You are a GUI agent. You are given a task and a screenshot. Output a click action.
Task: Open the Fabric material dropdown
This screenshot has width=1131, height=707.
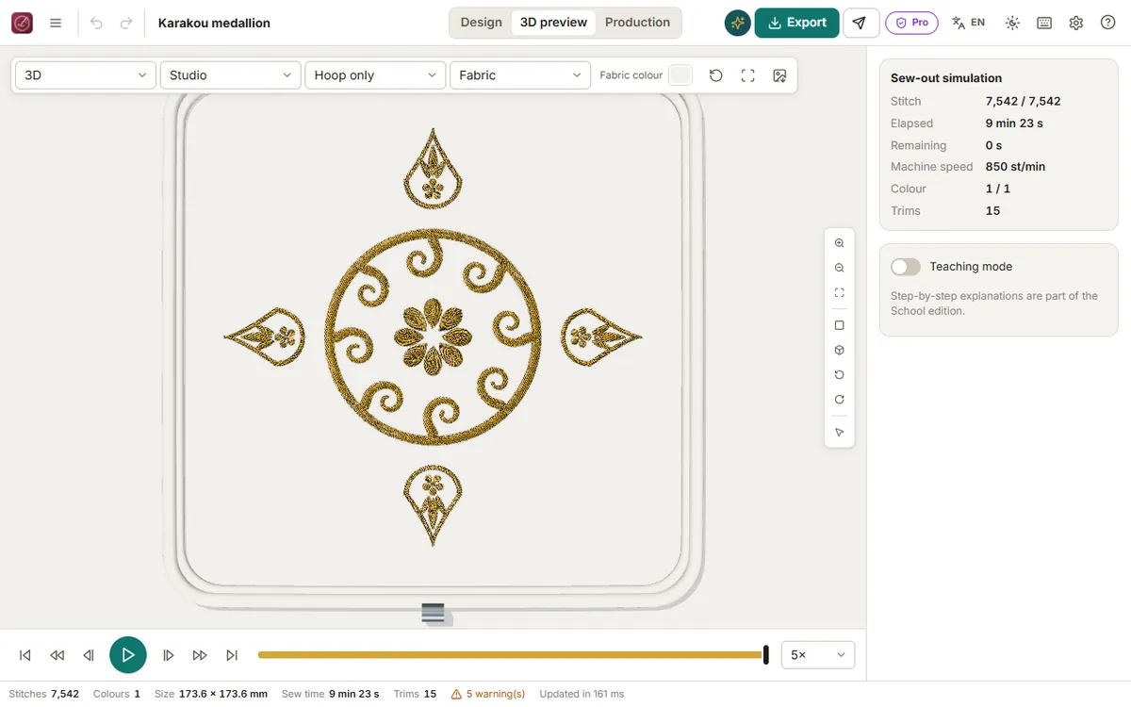[521, 75]
